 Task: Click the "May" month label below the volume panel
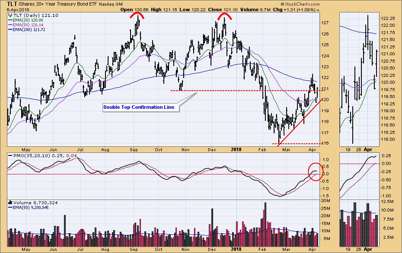pos(26,250)
